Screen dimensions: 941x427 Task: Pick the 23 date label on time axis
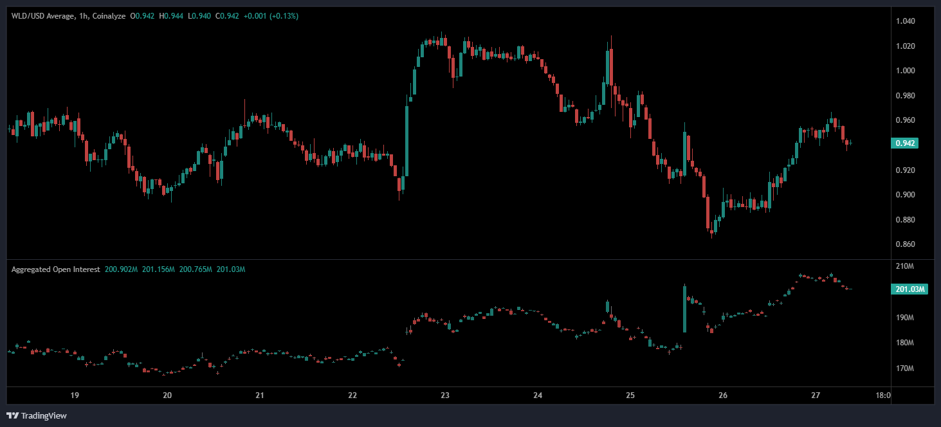tap(445, 395)
